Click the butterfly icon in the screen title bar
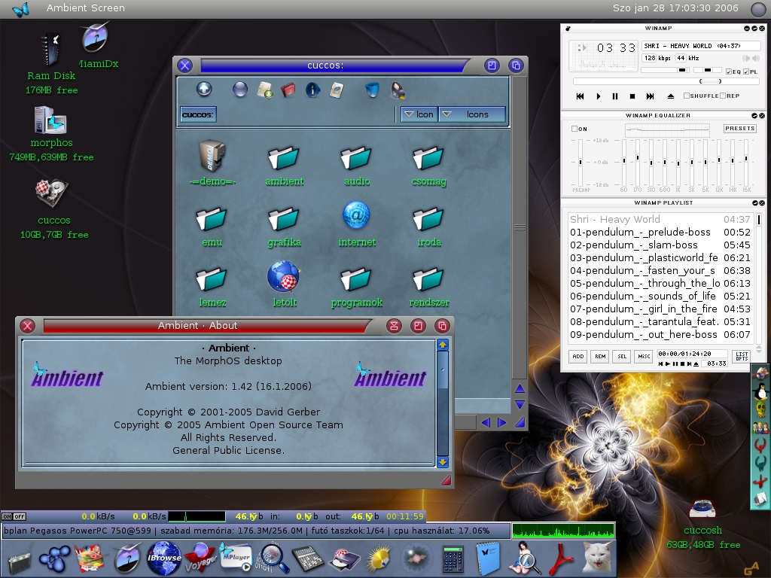Viewport: 771px width, 578px height. (20, 9)
